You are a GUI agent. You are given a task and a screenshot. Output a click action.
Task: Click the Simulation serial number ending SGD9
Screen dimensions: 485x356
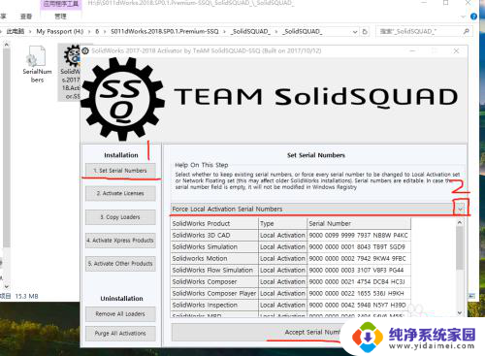[x=359, y=246]
